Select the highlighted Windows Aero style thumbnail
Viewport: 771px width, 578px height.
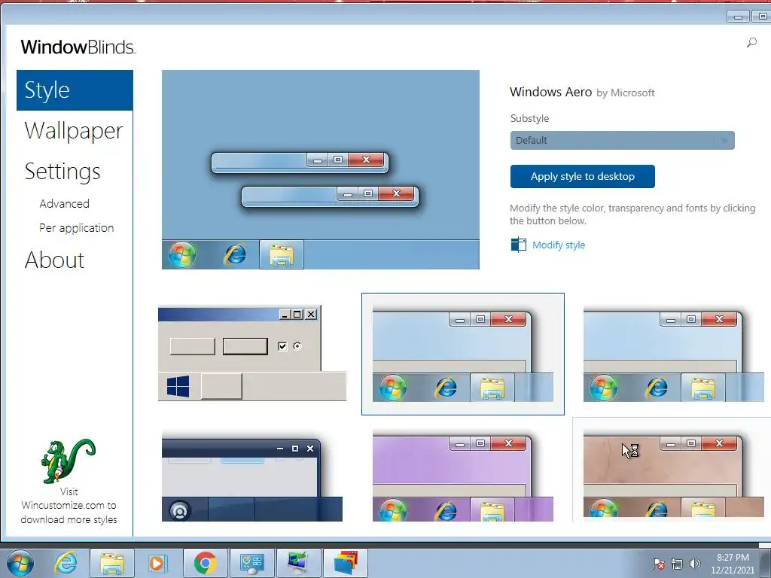[x=463, y=354]
